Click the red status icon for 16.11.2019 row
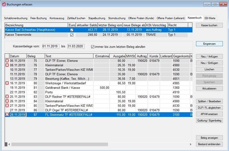 (x=7, y=83)
